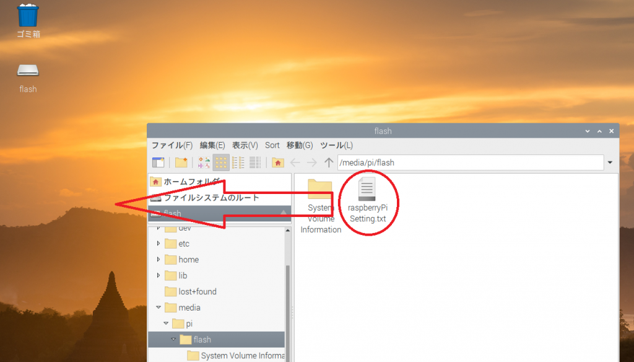Collapse the media folder in tree
Image resolution: width=634 pixels, height=362 pixels.
[x=158, y=307]
